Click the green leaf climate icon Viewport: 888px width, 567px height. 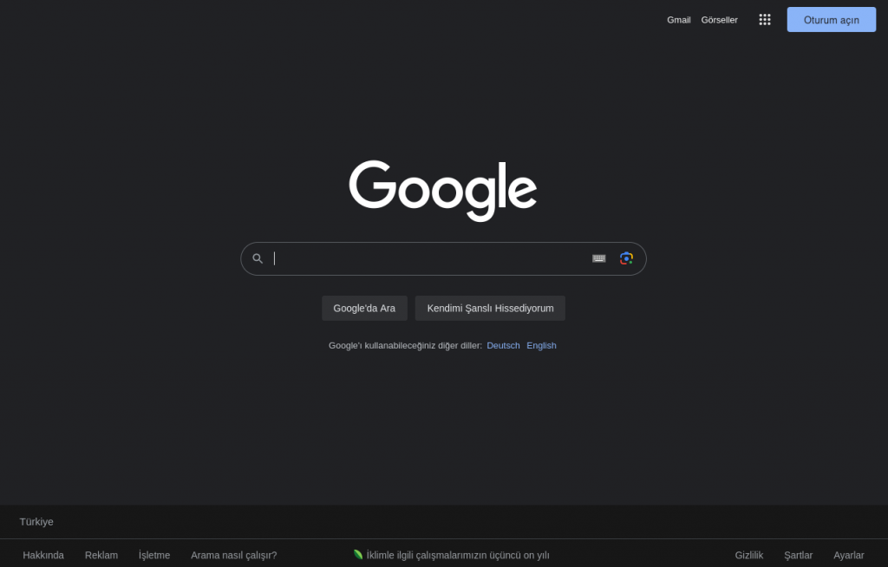(358, 555)
